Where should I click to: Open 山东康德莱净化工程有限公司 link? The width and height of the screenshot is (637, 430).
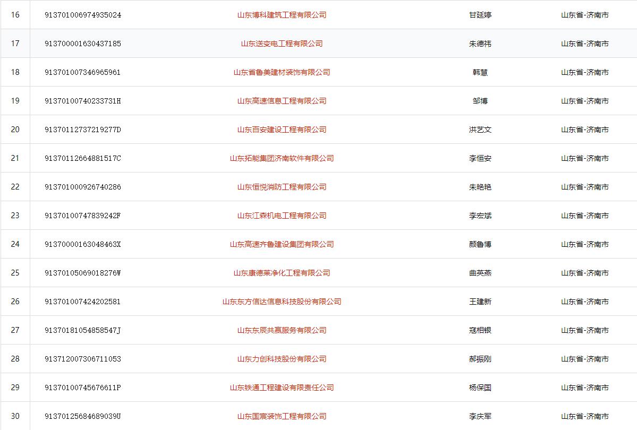pos(282,273)
